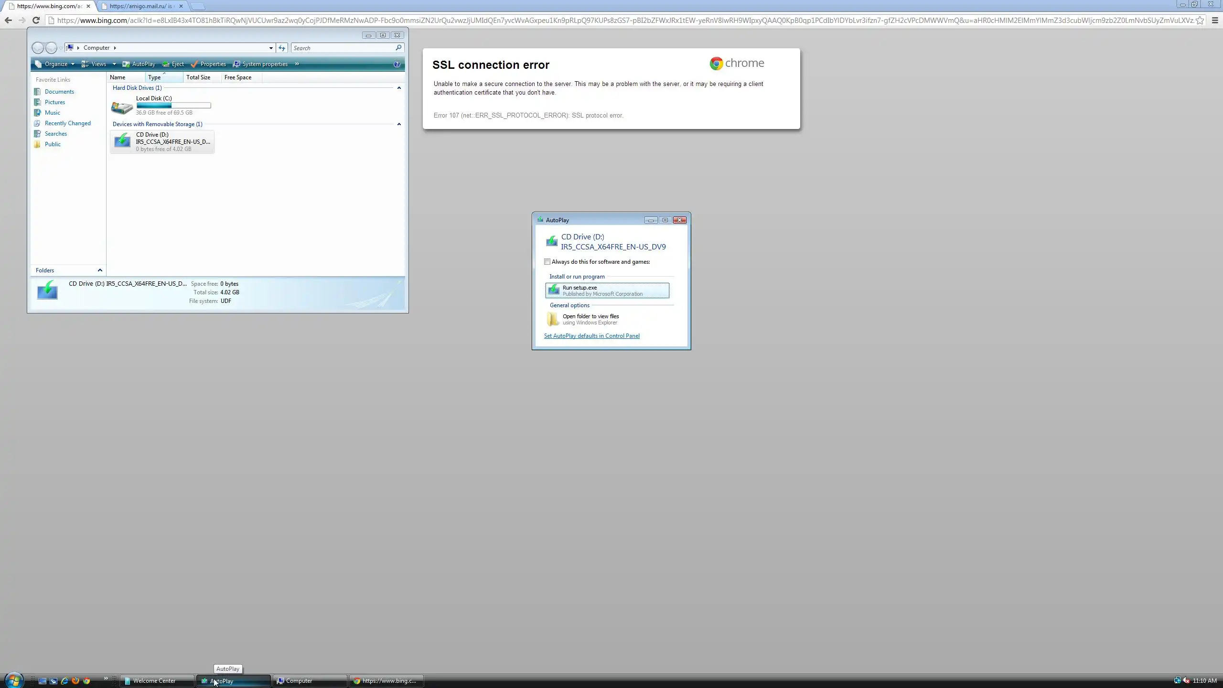Open folder to view files option

click(590, 319)
